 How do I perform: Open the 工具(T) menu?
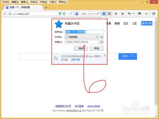click(x=53, y=2)
